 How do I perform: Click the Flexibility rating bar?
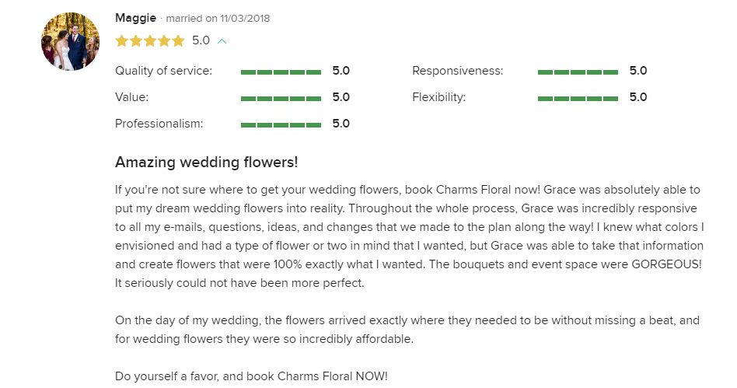click(578, 98)
